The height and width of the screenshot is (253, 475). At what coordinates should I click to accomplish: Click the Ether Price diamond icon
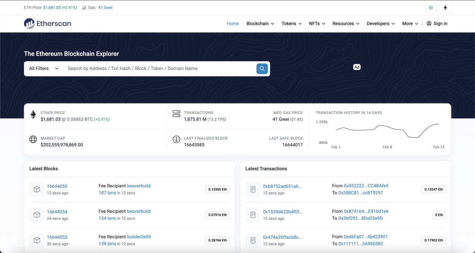(33, 114)
